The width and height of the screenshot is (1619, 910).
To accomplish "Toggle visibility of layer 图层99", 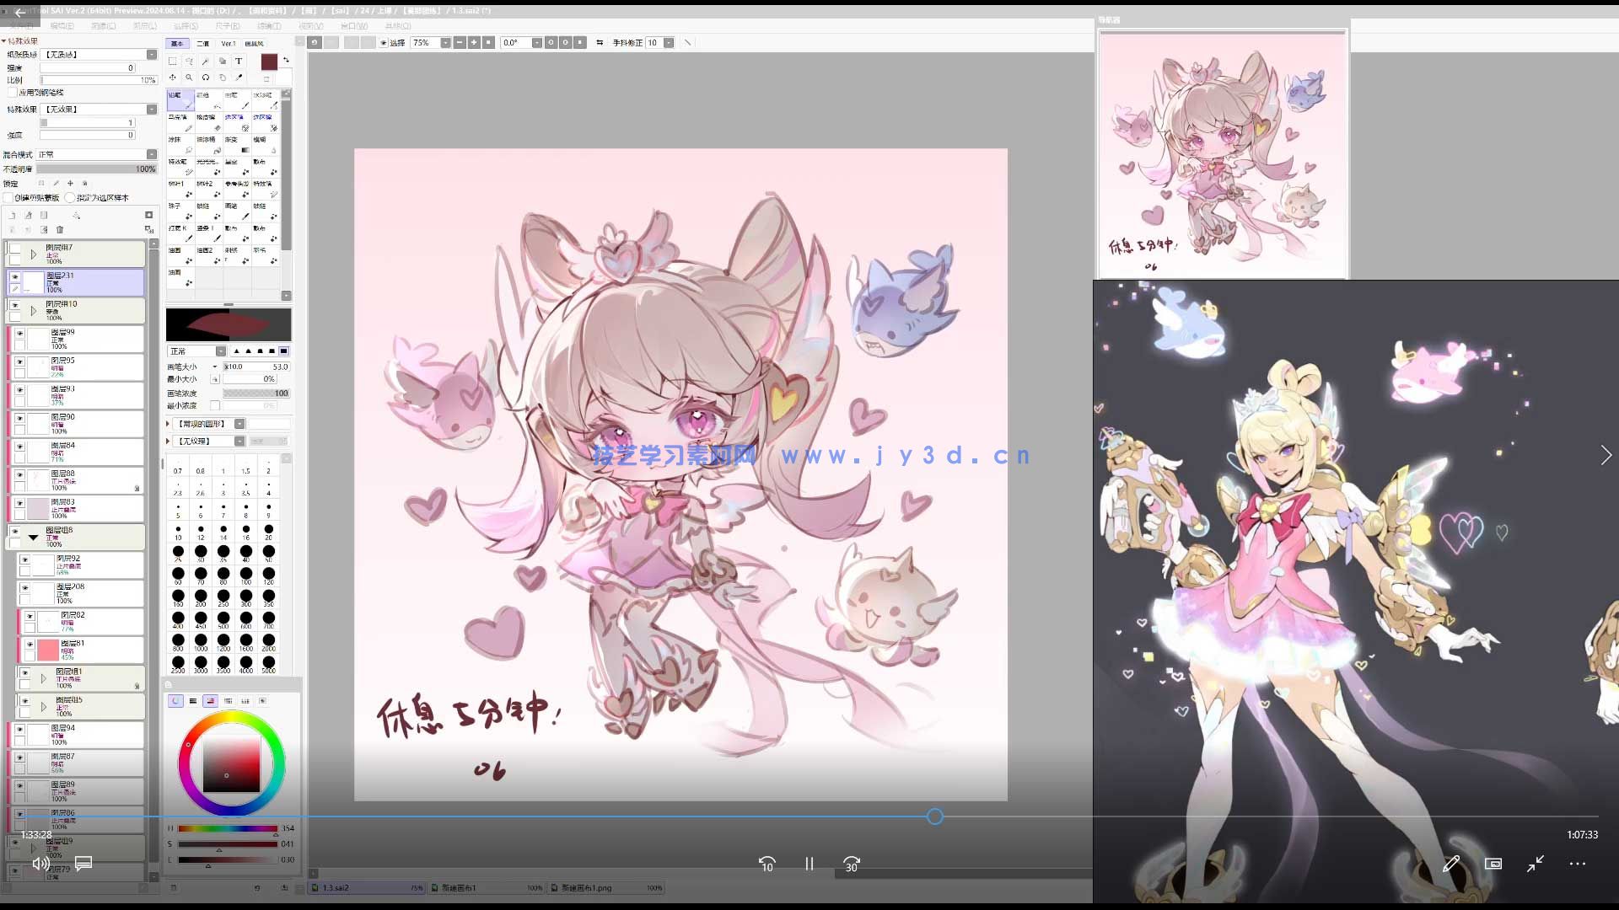I will tap(20, 334).
